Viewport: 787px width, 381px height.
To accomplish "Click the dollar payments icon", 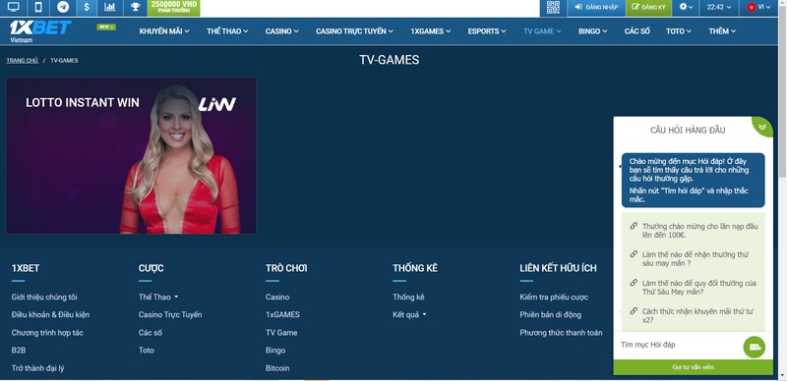I will [87, 7].
